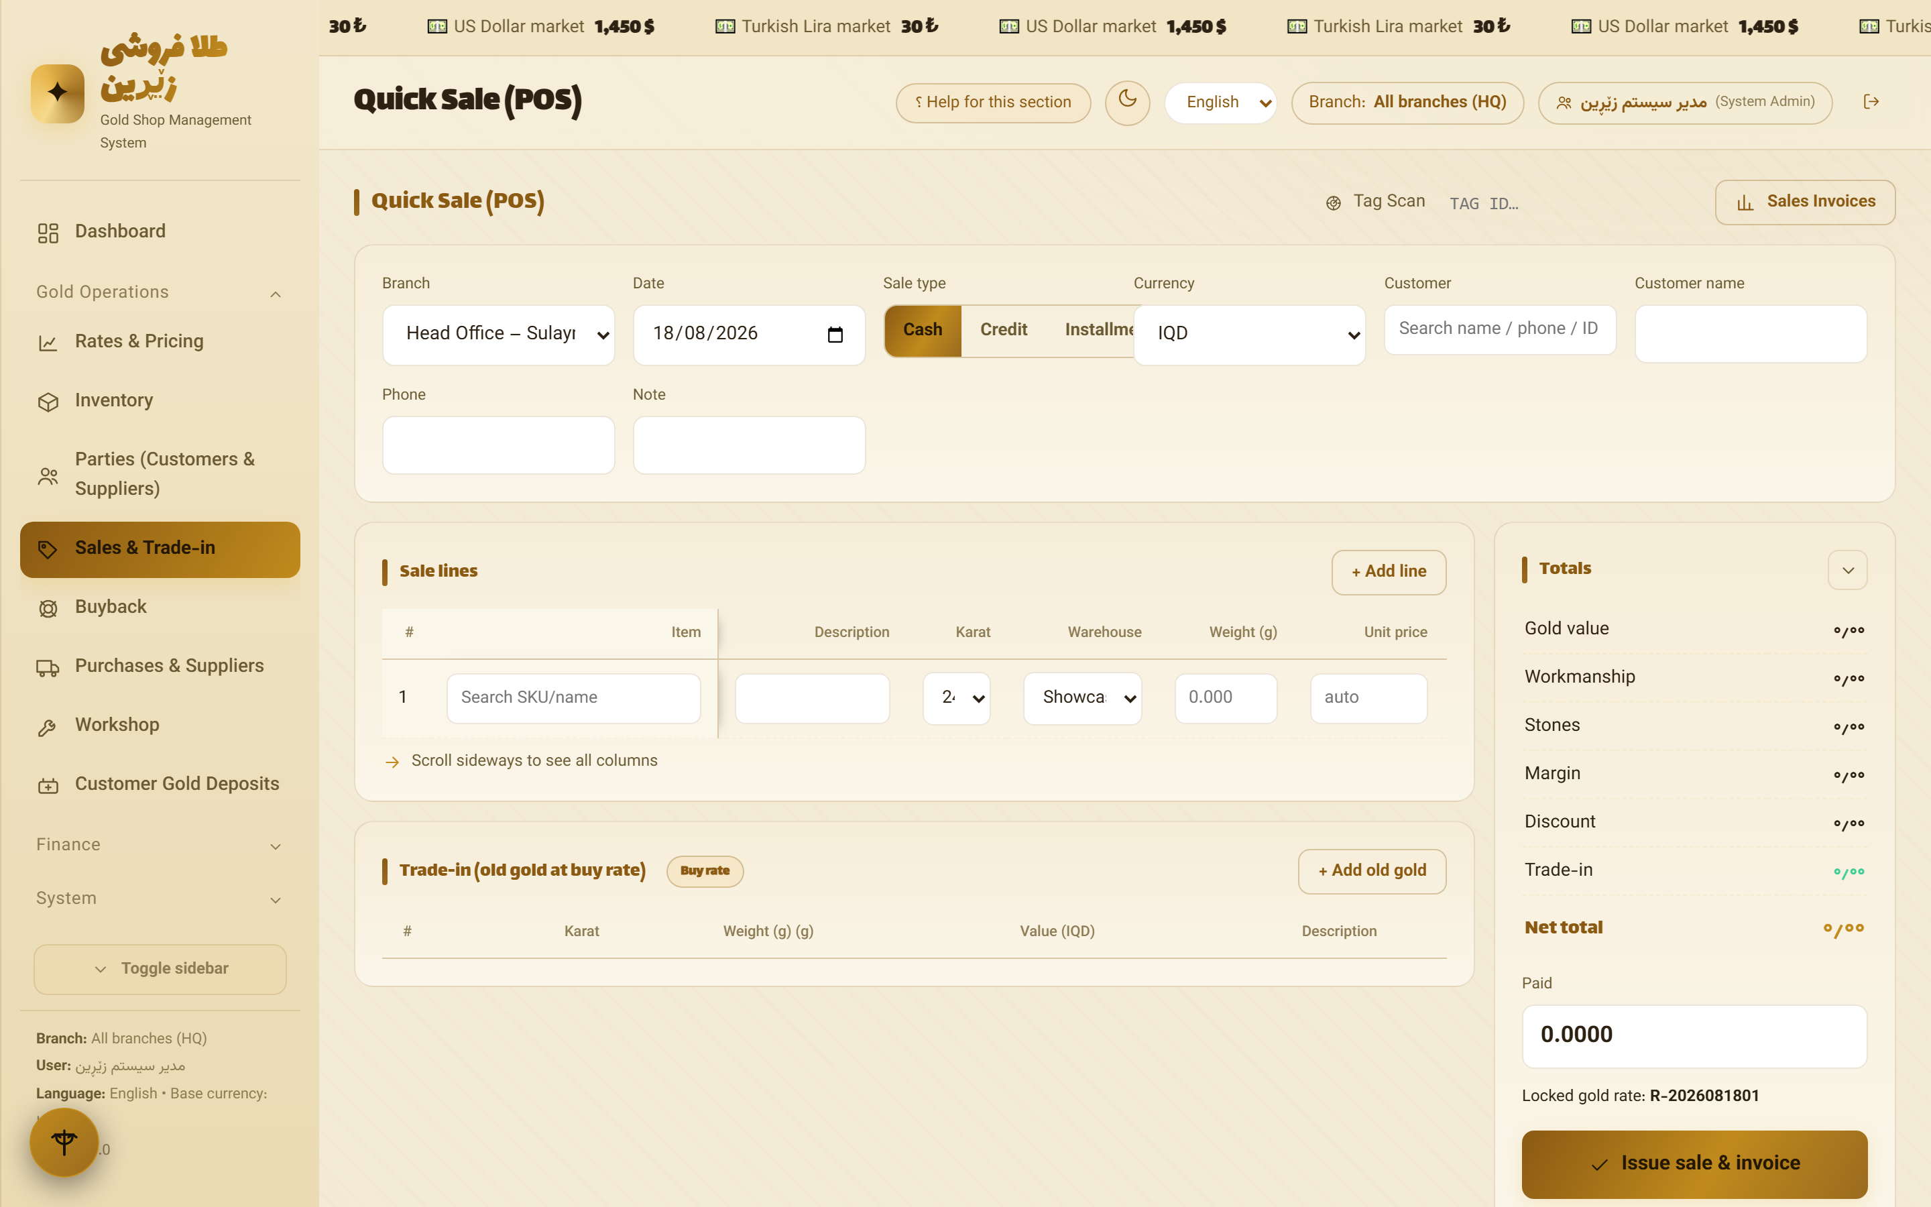Screen dimensions: 1931x1207
Task: Open the Currency dropdown IQD
Action: pos(1248,335)
